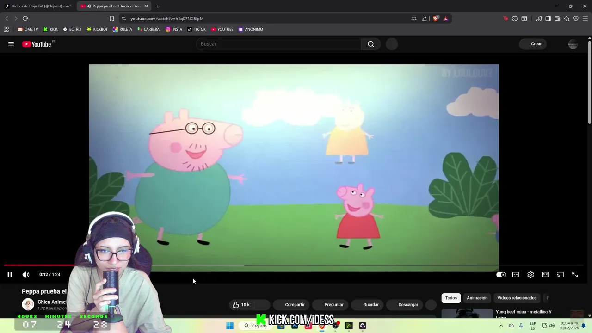592x333 pixels.
Task: Open the ANONIMO bookmark folder
Action: 251,29
